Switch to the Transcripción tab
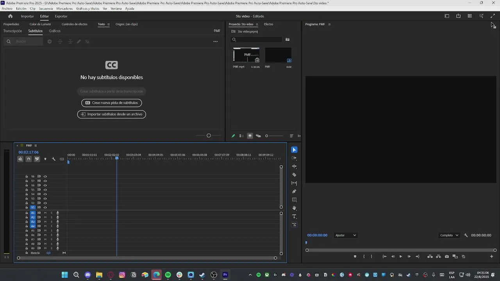Viewport: 500px width, 281px height. click(x=12, y=31)
